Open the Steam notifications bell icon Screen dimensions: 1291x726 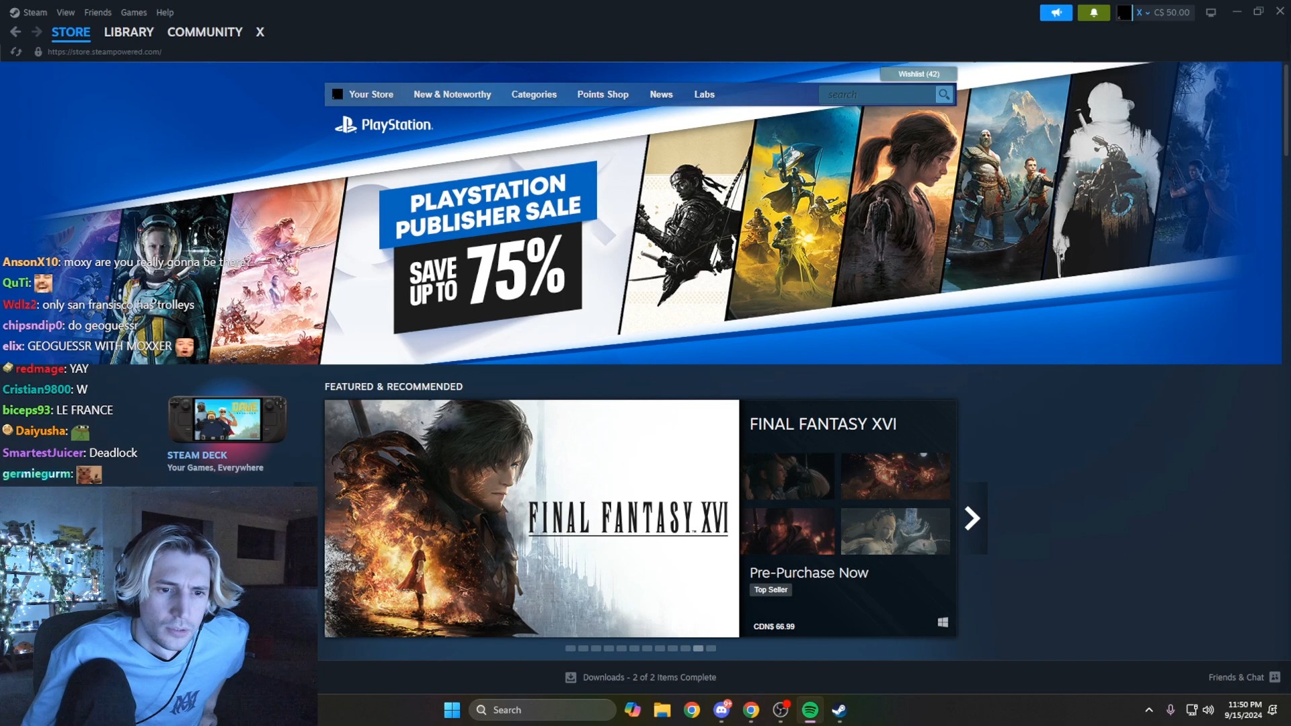coord(1094,11)
